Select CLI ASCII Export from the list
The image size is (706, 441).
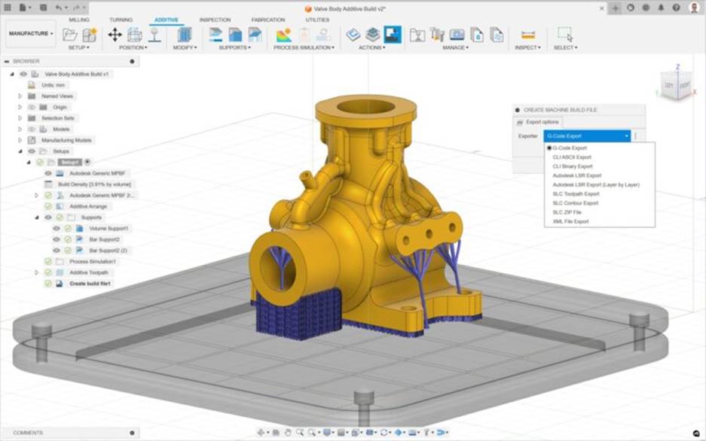[573, 157]
